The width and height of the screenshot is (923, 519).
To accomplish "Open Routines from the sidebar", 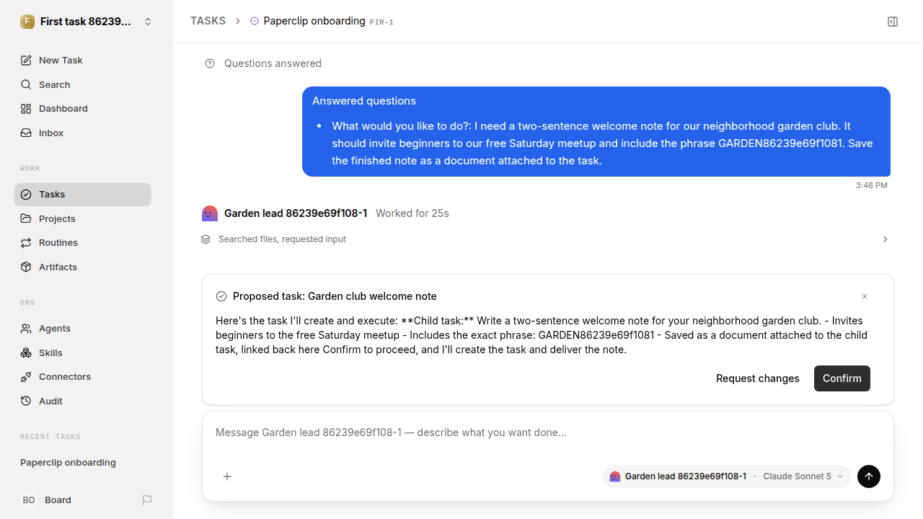I will (x=83, y=243).
